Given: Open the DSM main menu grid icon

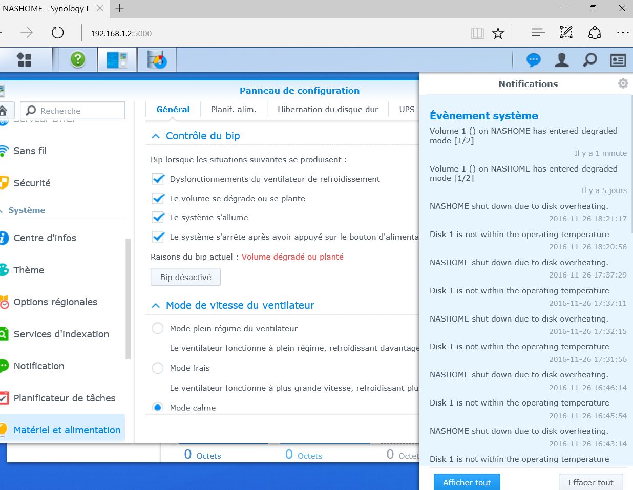Looking at the screenshot, I should click(24, 60).
